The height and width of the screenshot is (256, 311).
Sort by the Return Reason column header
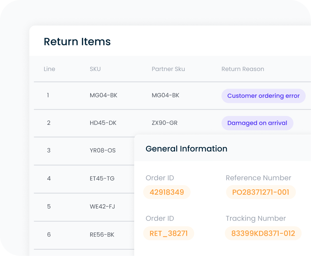243,69
